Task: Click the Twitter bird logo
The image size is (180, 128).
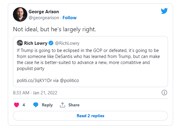Action: pyautogui.click(x=164, y=11)
